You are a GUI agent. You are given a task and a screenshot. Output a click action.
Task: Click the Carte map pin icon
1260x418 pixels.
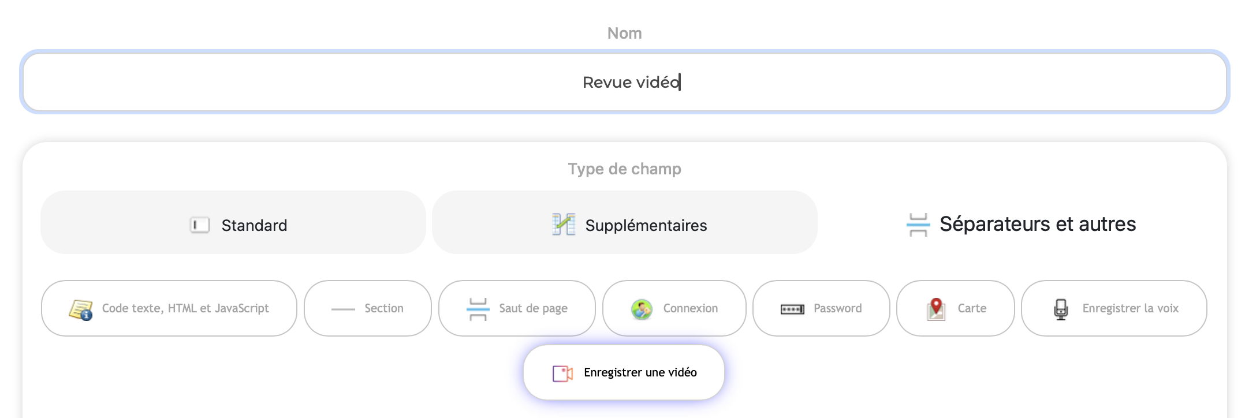click(x=936, y=309)
